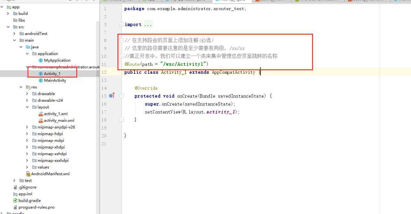
Task: Expand the mipmap-xxxhdpi folder arrow
Action: 27,161
